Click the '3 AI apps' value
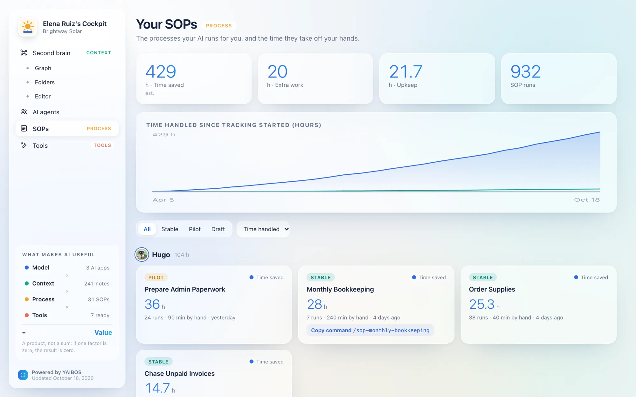This screenshot has width=636, height=397. pos(98,268)
